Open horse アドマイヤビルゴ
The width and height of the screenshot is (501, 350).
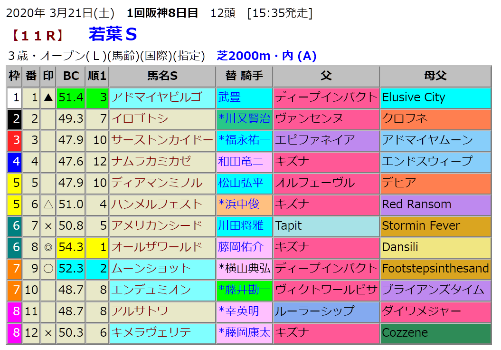[156, 97]
